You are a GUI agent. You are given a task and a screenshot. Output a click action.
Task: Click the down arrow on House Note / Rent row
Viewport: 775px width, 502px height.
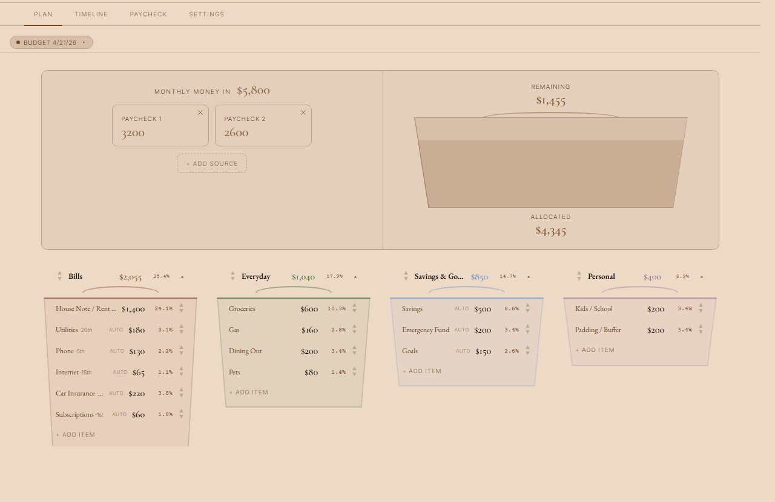click(x=181, y=311)
